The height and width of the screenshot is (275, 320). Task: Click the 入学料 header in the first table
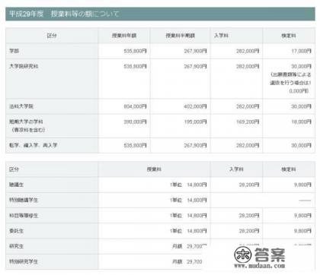click(221, 36)
